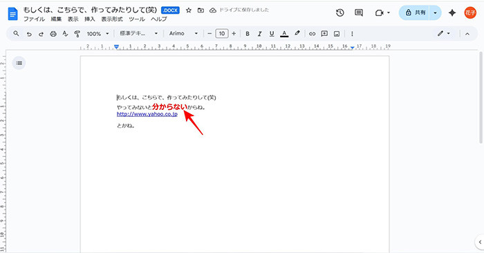Open the ツール menu

[x=137, y=19]
